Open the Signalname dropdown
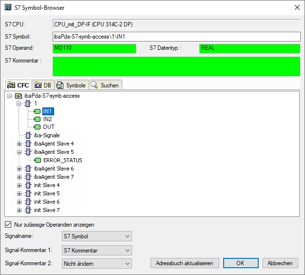Viewport: 305px width, 275px height. pyautogui.click(x=96, y=236)
